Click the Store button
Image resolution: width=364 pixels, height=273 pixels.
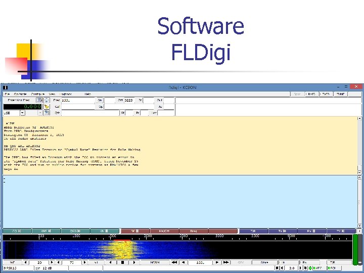coord(264,262)
